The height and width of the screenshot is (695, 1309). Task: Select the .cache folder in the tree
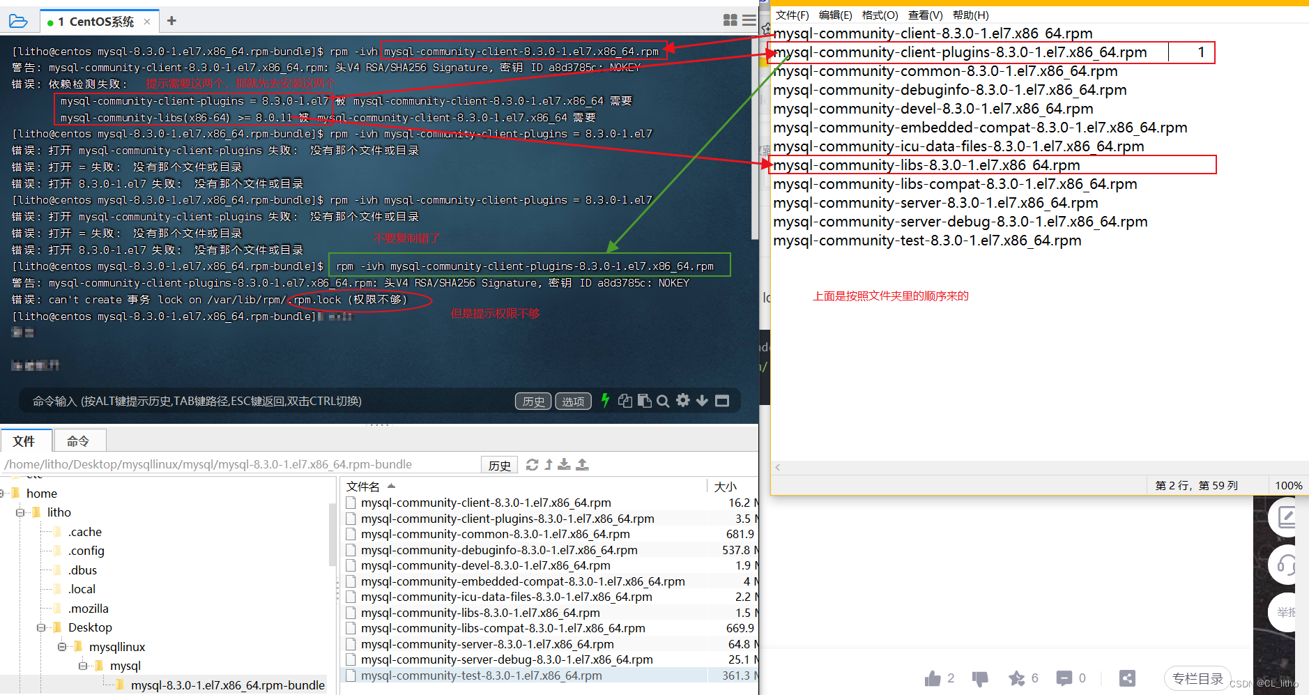tap(84, 532)
